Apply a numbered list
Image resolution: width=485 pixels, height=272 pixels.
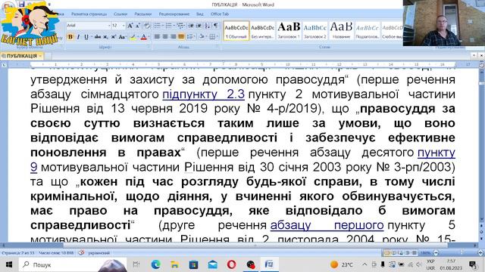168,26
